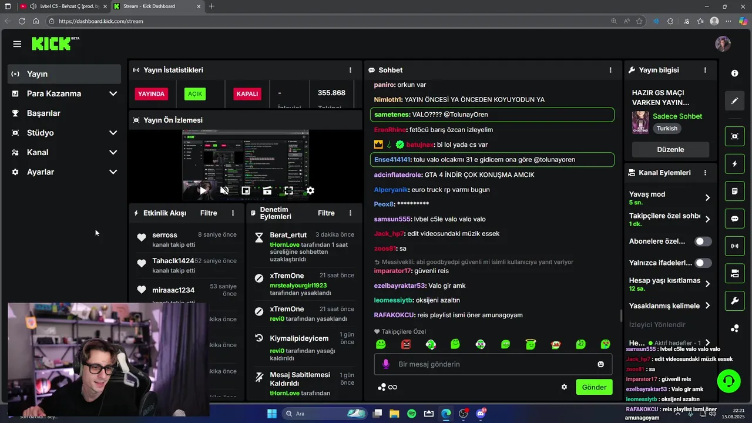This screenshot has height=423, width=752.
Task: Toggle Abonelere özel switch
Action: point(703,241)
